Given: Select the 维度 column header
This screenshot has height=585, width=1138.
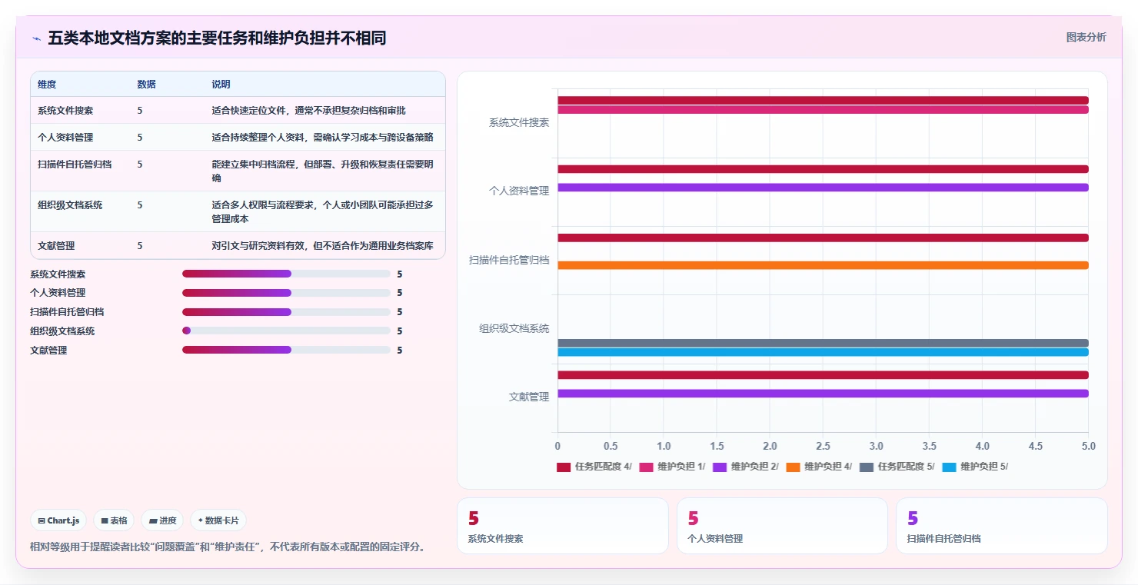Looking at the screenshot, I should pos(47,85).
